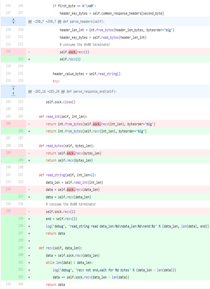This screenshot has width=210, height=289.
Task: Click added 'return data' on line 297
Action: tap(55, 233)
